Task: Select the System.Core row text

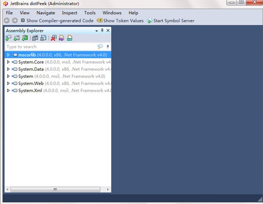Action: 65,62
